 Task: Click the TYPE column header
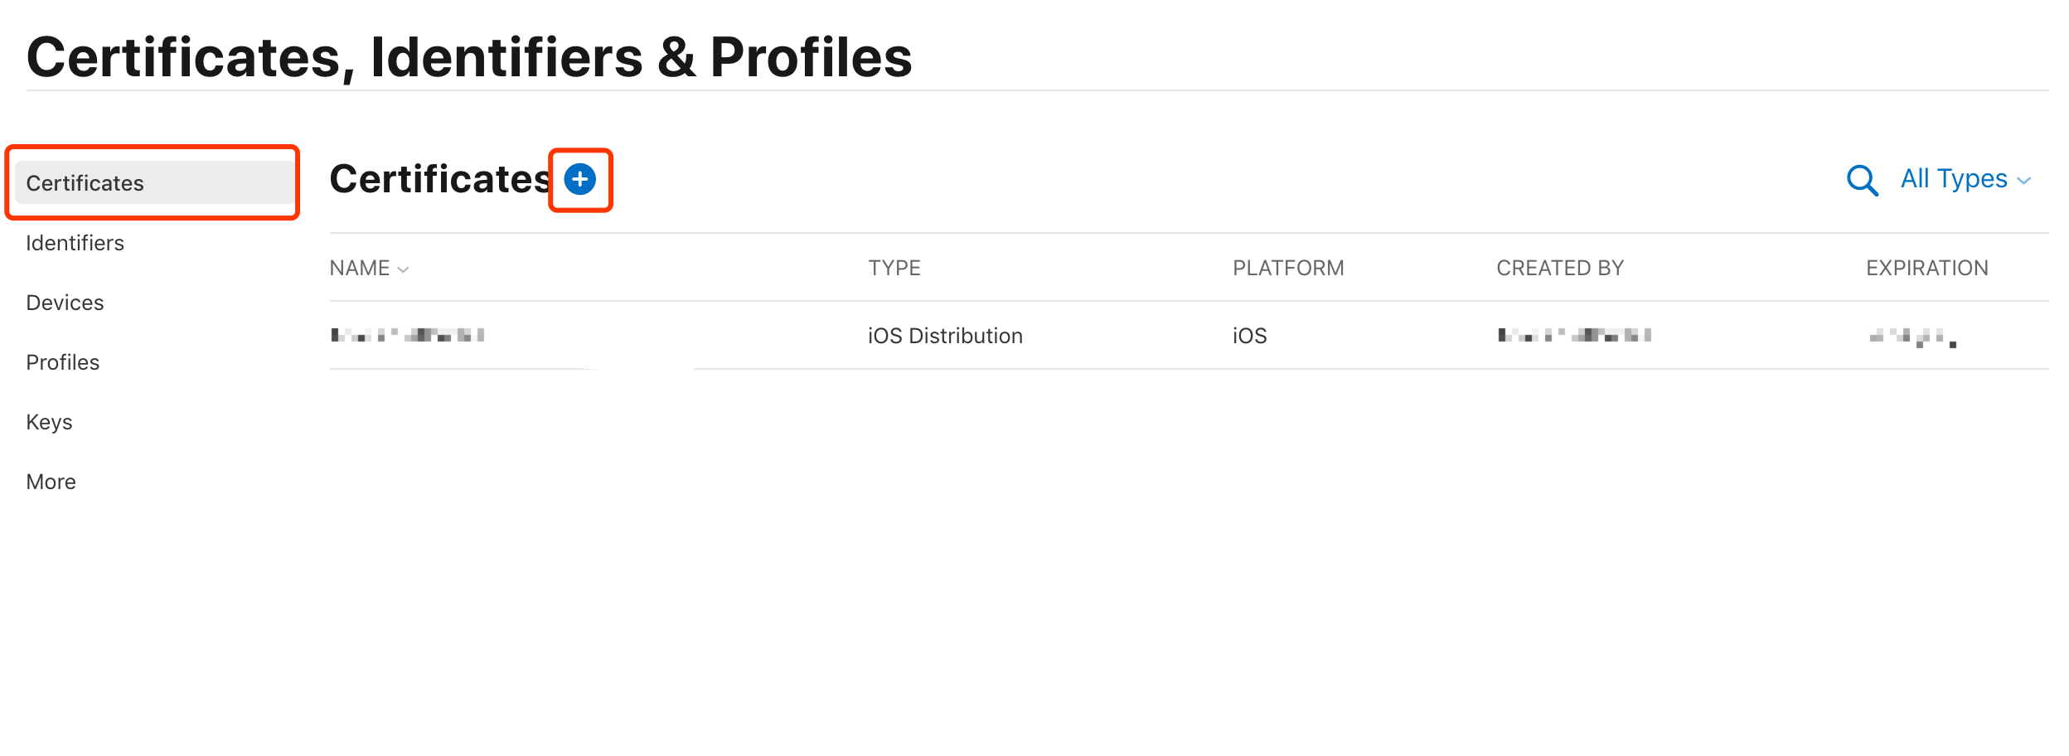[894, 269]
